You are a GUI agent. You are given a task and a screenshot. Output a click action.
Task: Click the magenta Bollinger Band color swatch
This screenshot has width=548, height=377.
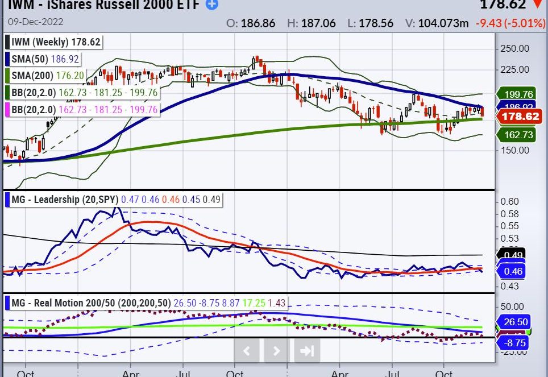pos(7,110)
